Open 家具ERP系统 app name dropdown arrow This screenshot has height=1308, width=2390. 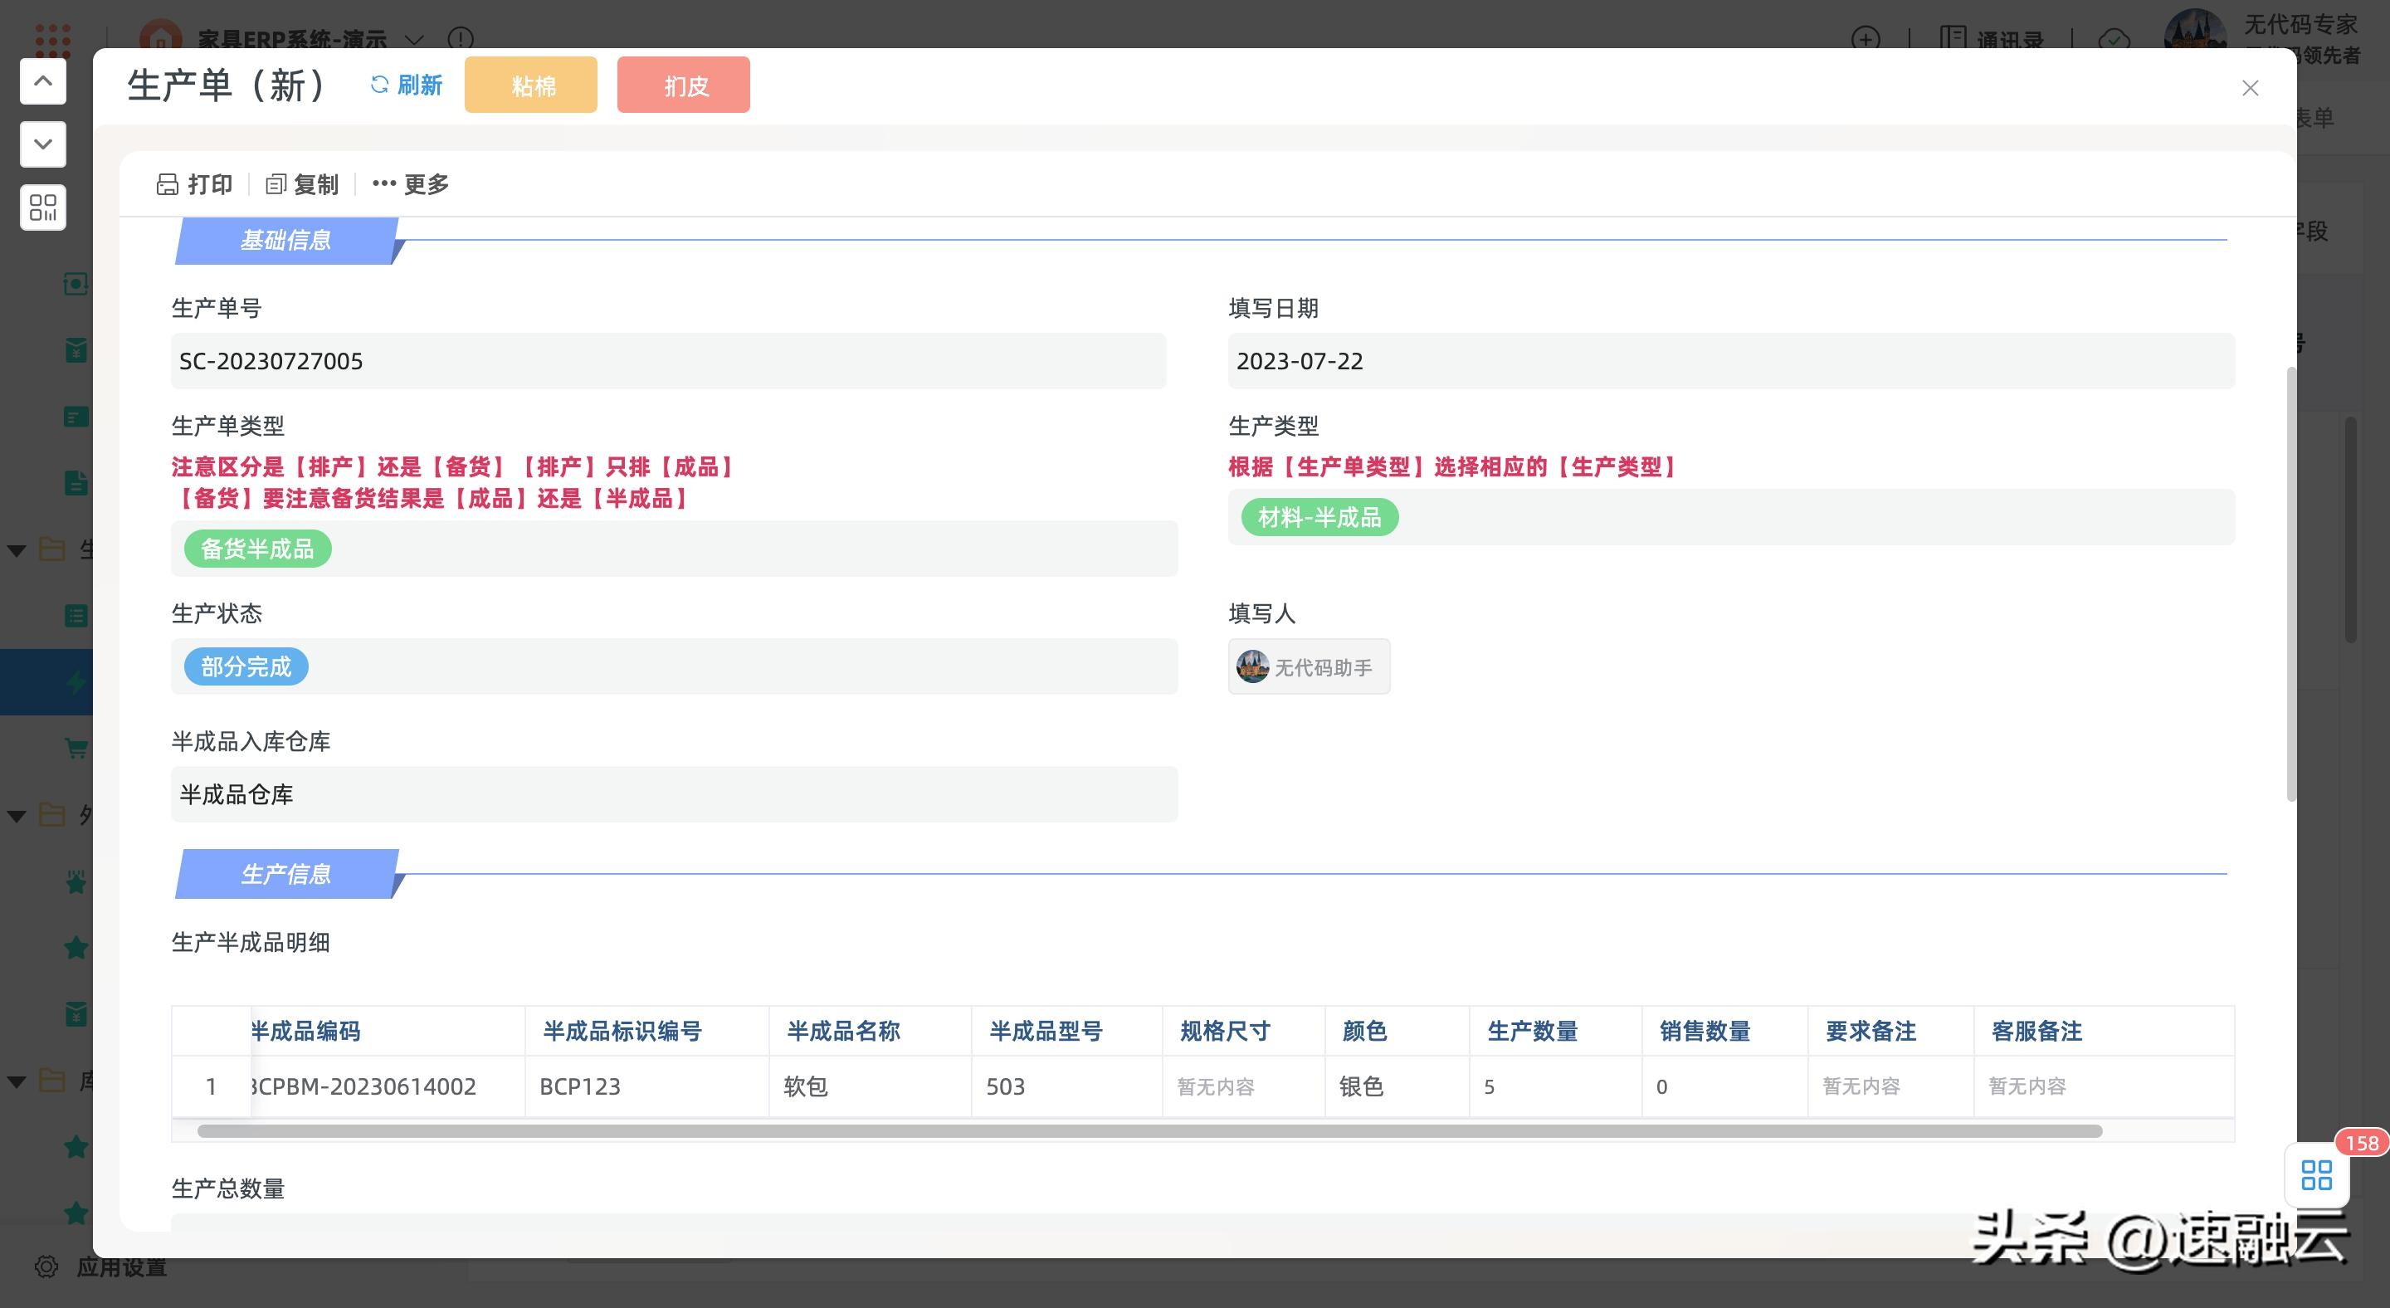[x=415, y=40]
